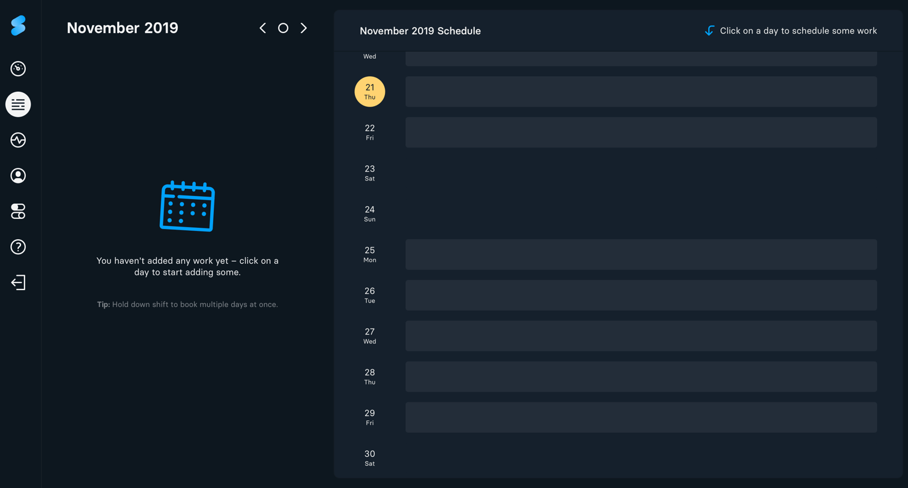Open the toggle settings icon in sidebar
This screenshot has height=488, width=908.
coord(18,211)
